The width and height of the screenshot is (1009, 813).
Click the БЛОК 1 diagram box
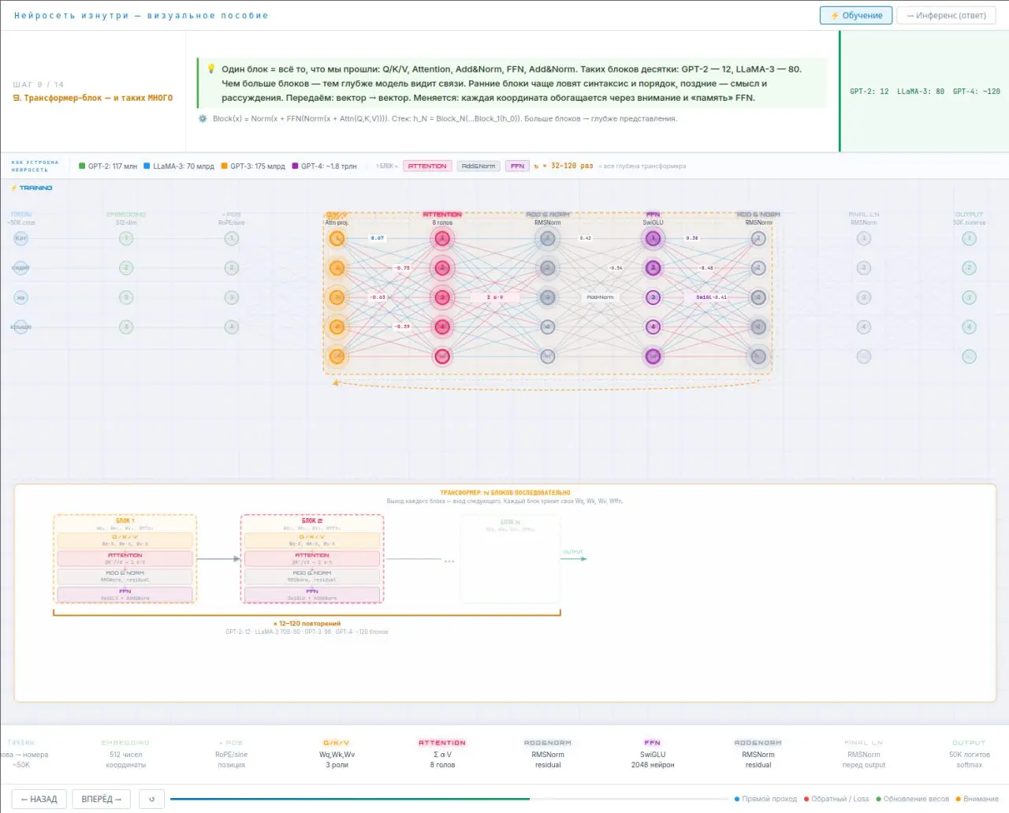pos(125,558)
